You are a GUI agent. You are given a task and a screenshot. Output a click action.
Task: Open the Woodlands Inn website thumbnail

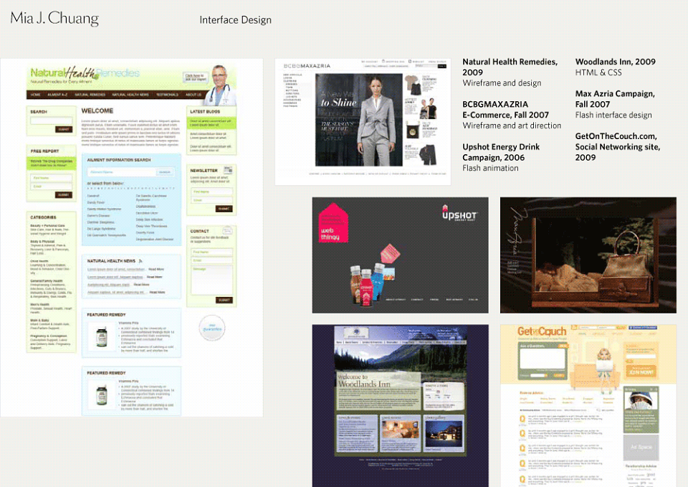[400, 405]
